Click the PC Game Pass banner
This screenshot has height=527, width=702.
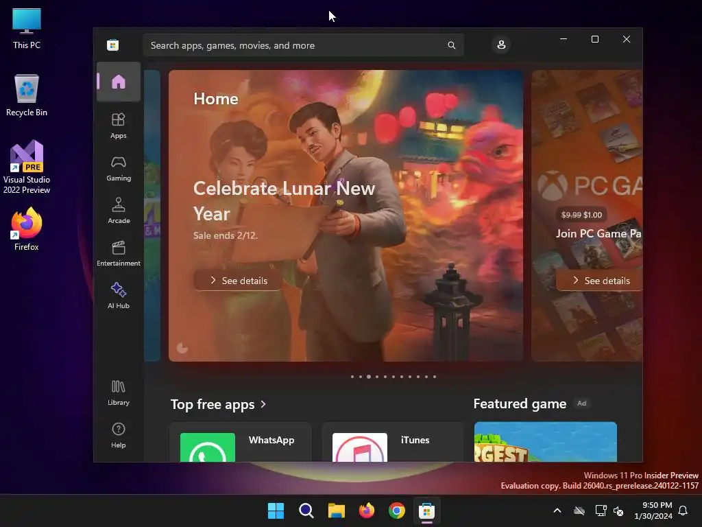pyautogui.click(x=587, y=215)
